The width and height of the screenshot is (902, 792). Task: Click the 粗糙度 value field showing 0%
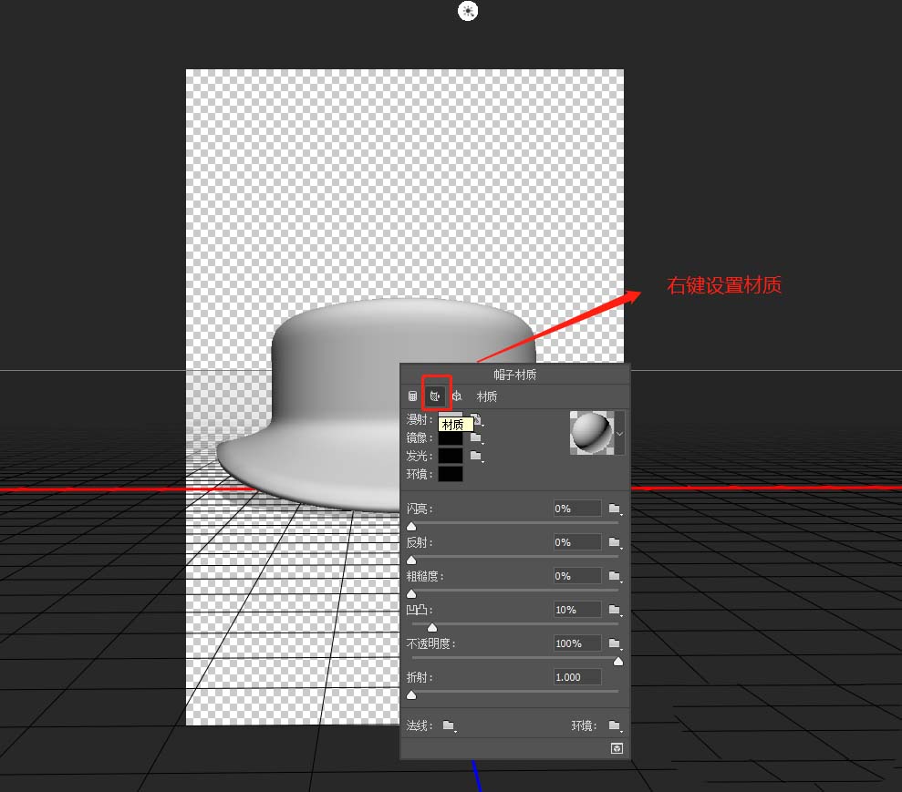(577, 576)
